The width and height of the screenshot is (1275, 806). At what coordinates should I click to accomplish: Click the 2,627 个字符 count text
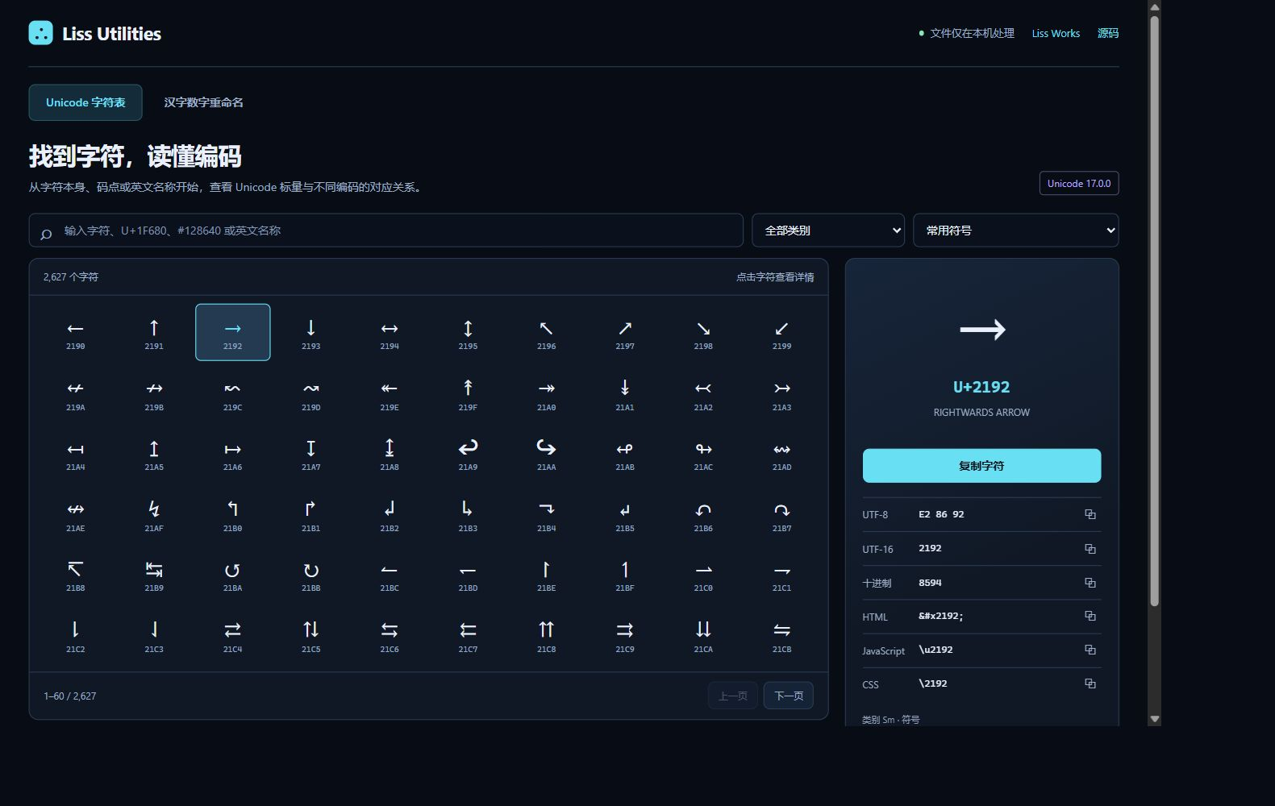click(71, 276)
